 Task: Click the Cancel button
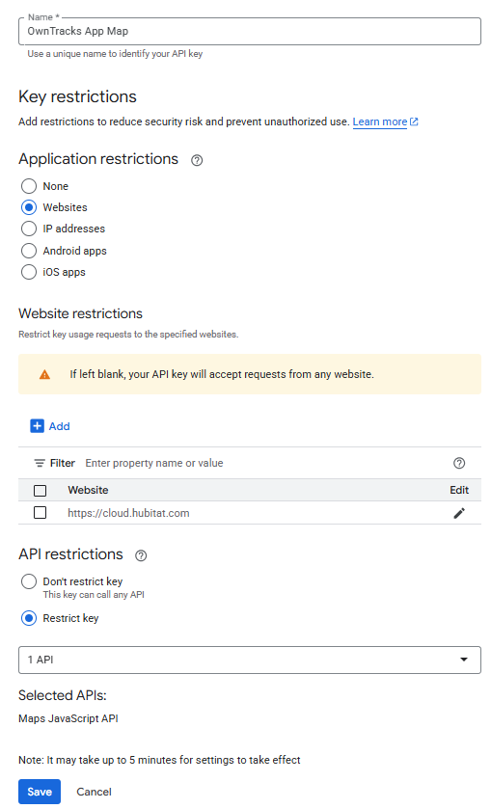(x=94, y=792)
